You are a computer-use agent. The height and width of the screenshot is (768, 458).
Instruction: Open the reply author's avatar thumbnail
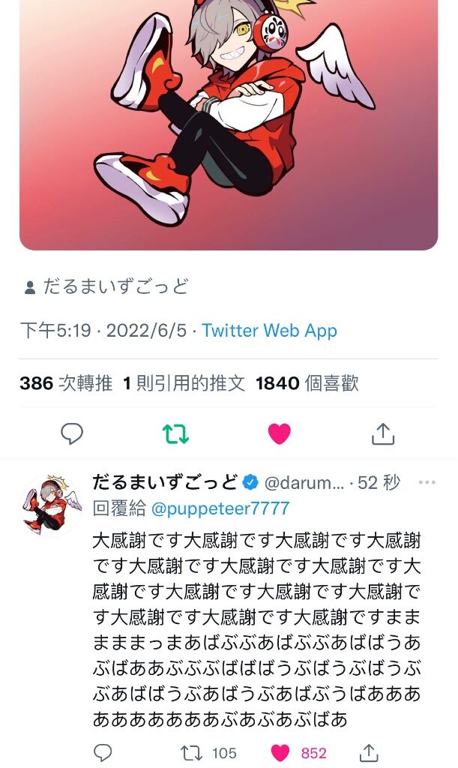(50, 505)
